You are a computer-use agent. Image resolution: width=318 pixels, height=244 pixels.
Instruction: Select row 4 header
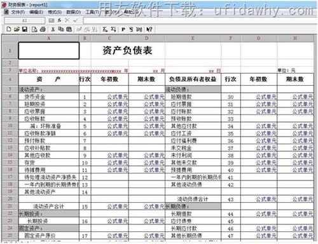[x=10, y=79]
